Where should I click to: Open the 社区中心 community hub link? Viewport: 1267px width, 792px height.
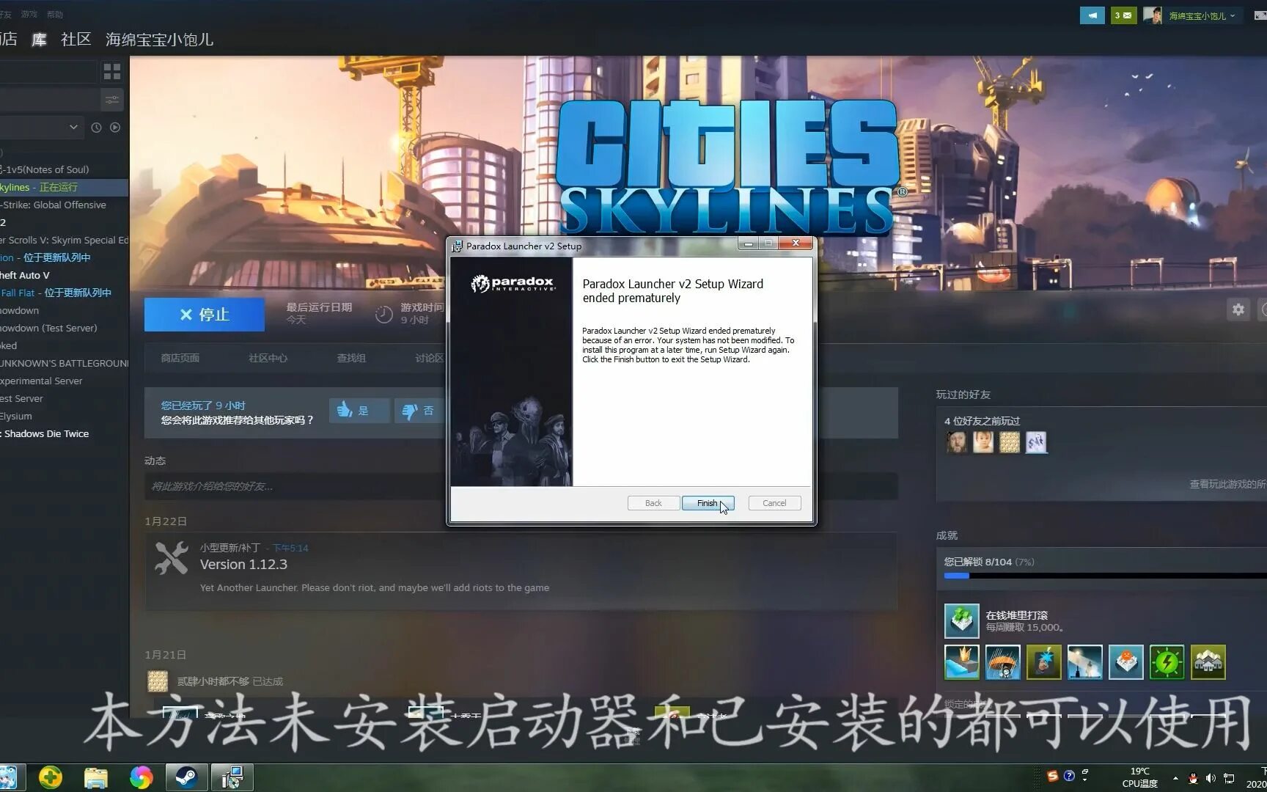[268, 358]
